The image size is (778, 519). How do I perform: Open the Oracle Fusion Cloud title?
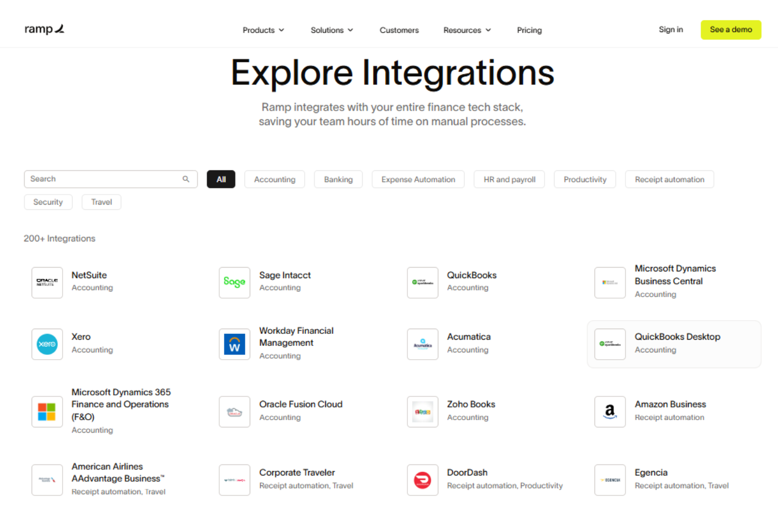301,404
